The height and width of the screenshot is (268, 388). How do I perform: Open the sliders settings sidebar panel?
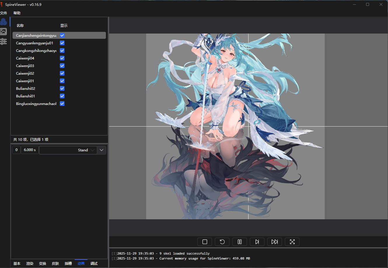[4, 41]
